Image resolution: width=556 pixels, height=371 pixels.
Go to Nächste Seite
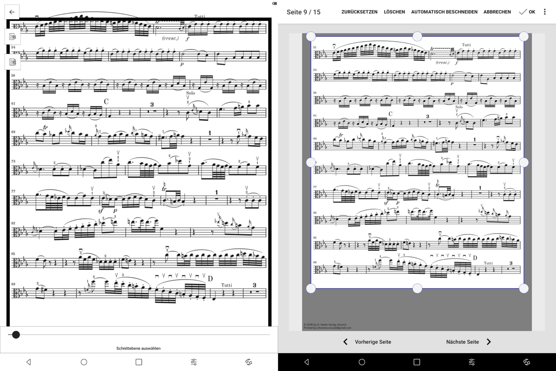click(462, 342)
